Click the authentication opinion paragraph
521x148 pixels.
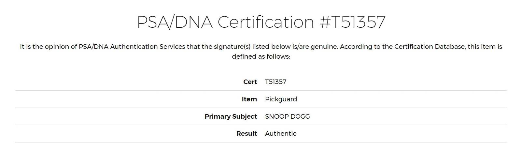click(x=261, y=52)
